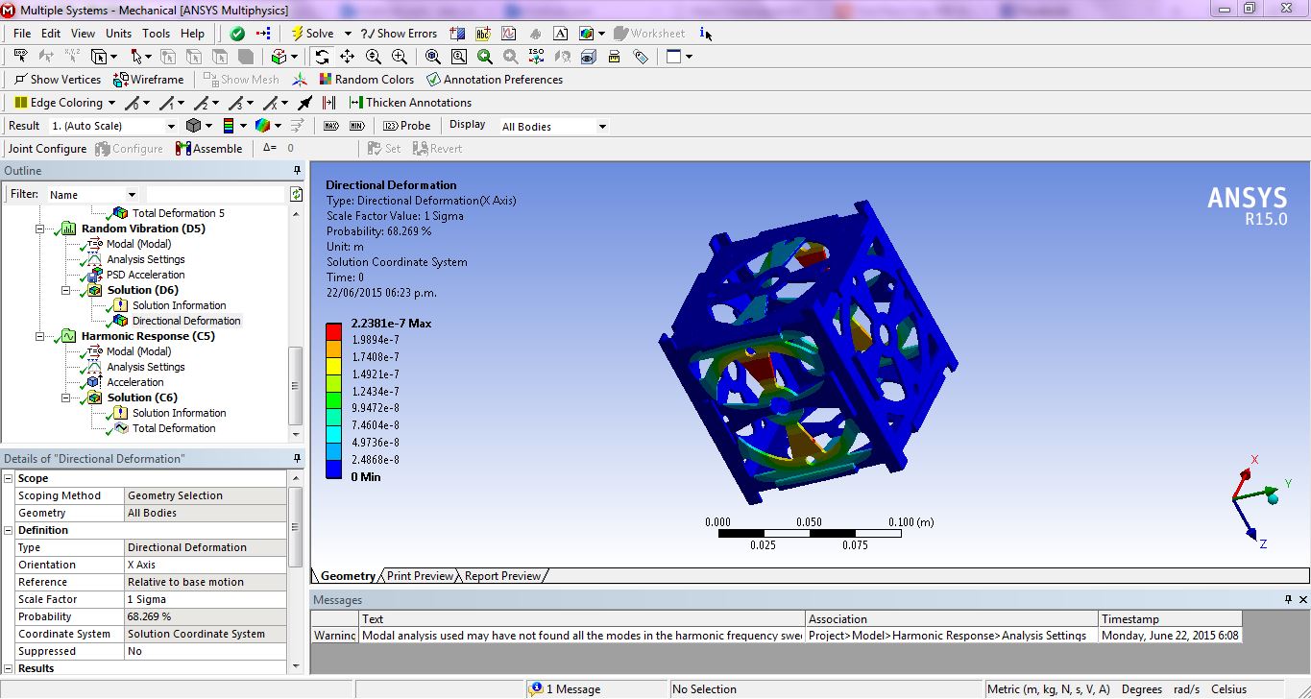Image resolution: width=1311 pixels, height=699 pixels.
Task: Click the yellow legend color band
Action: click(x=333, y=366)
